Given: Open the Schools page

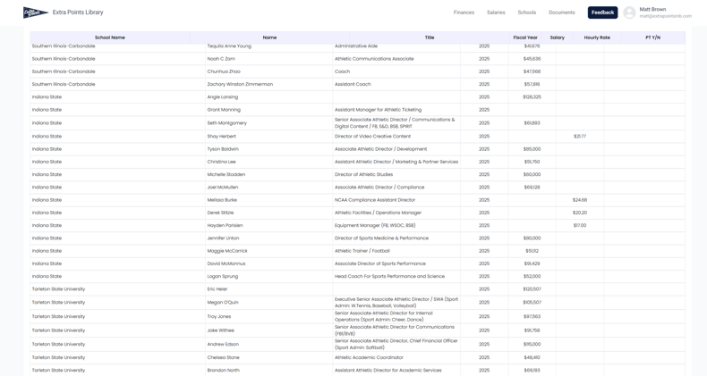Looking at the screenshot, I should (x=526, y=13).
